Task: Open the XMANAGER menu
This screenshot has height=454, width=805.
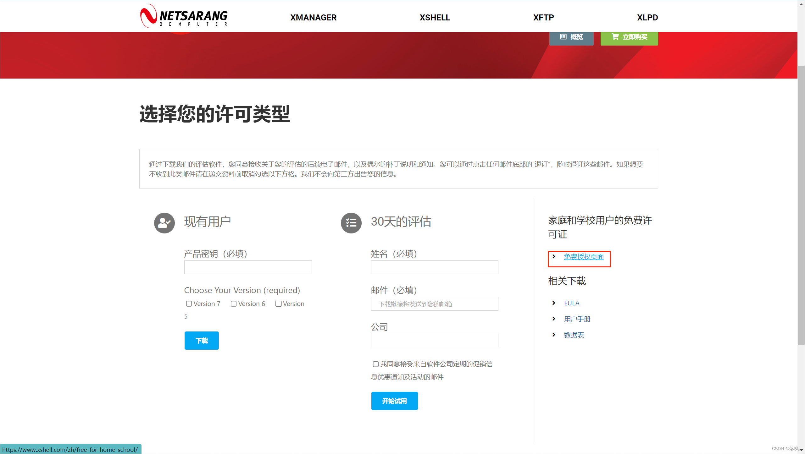Action: 313,18
